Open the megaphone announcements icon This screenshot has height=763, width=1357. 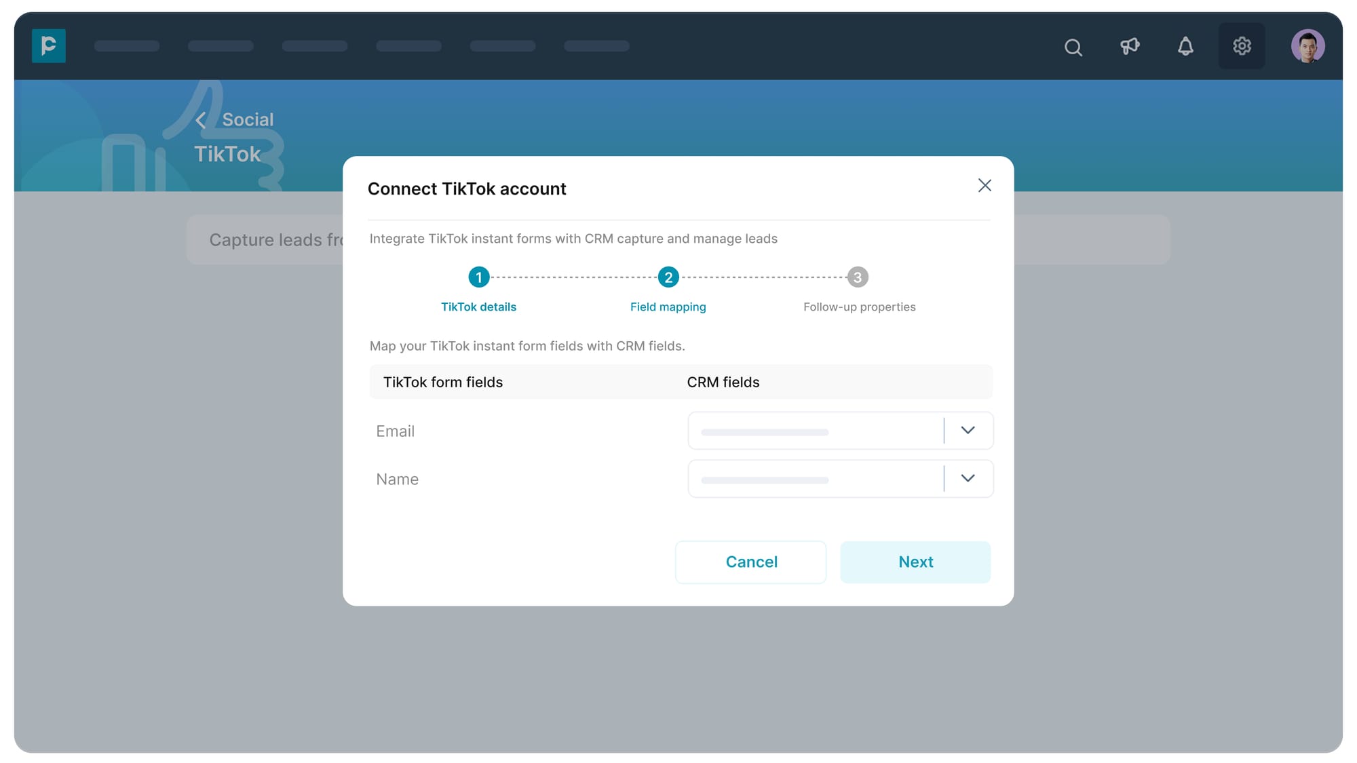(x=1130, y=46)
